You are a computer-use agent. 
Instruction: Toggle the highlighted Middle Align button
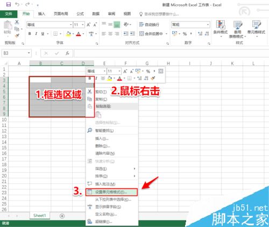coord(117,25)
